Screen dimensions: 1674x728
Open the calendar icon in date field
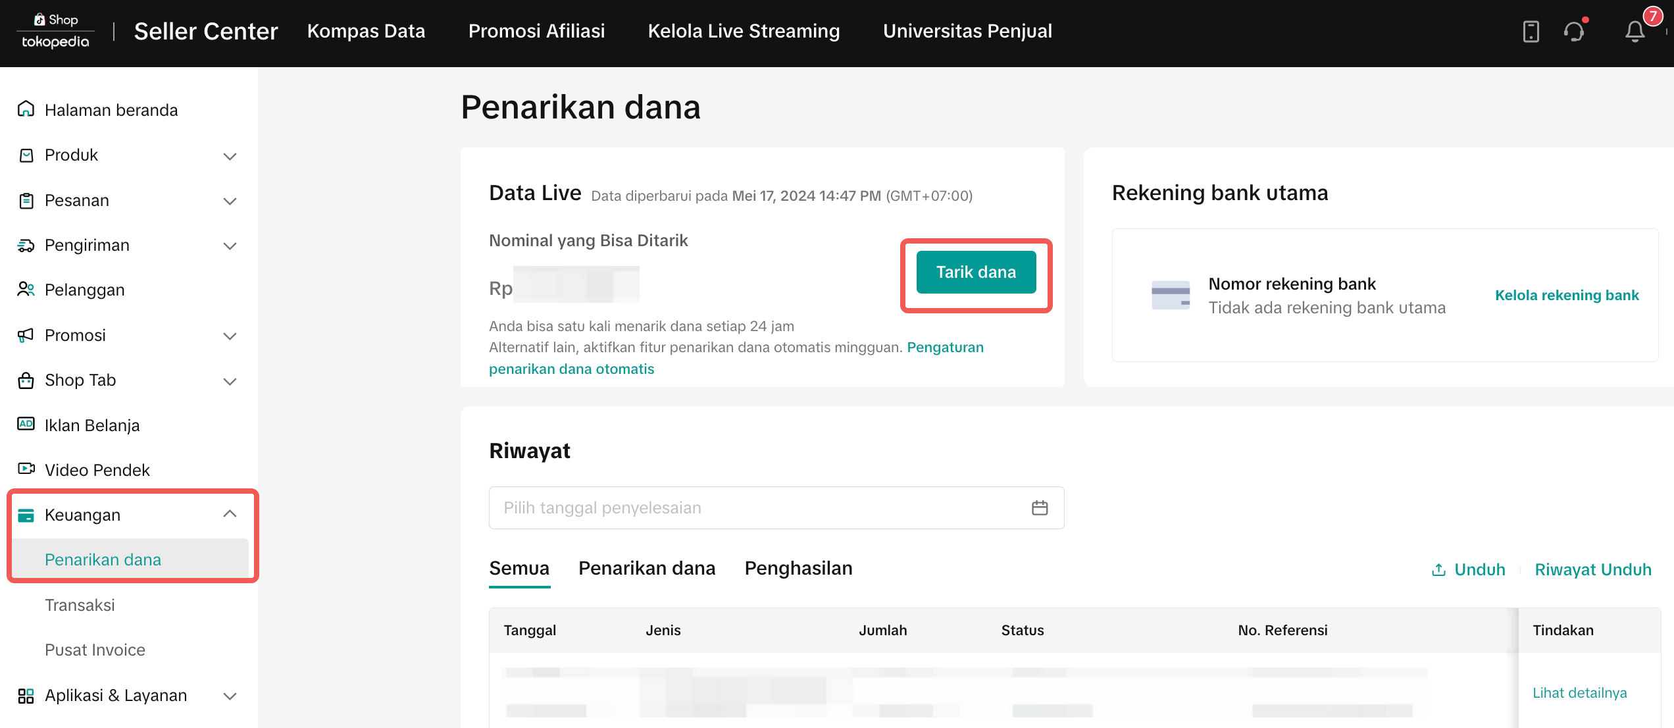(1040, 507)
